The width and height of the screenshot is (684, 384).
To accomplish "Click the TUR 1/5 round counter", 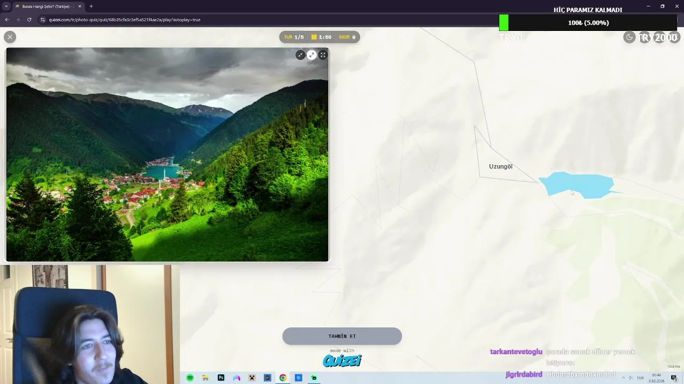I will point(294,37).
